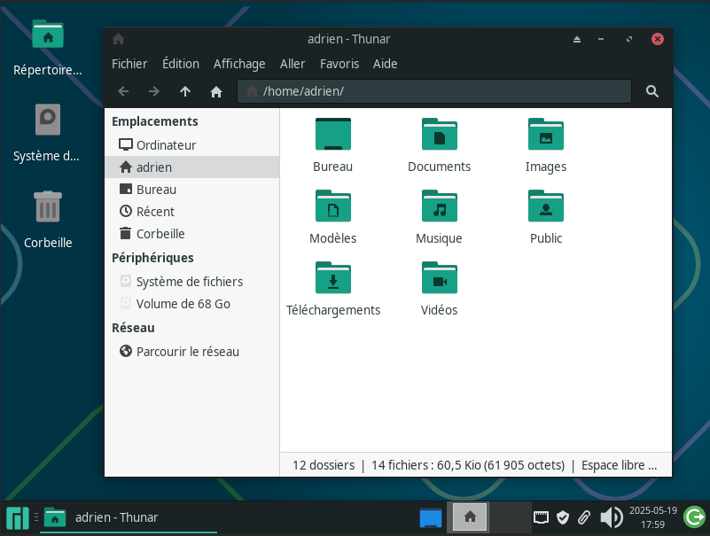Viewport: 710px width, 536px height.
Task: Select Système de fichiers device
Action: [192, 282]
